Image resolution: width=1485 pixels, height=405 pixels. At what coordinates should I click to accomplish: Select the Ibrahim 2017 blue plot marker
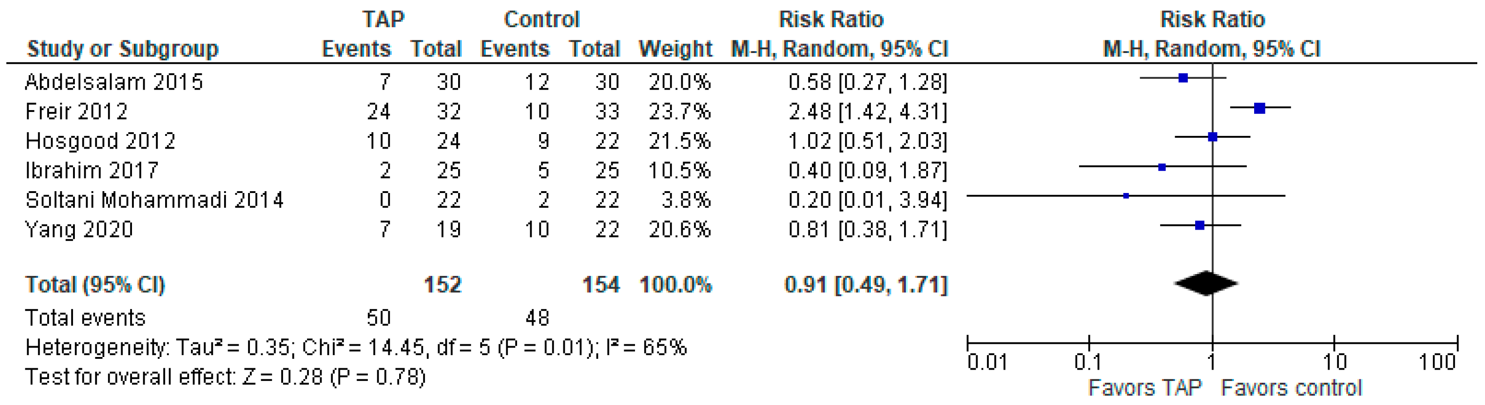(1162, 167)
